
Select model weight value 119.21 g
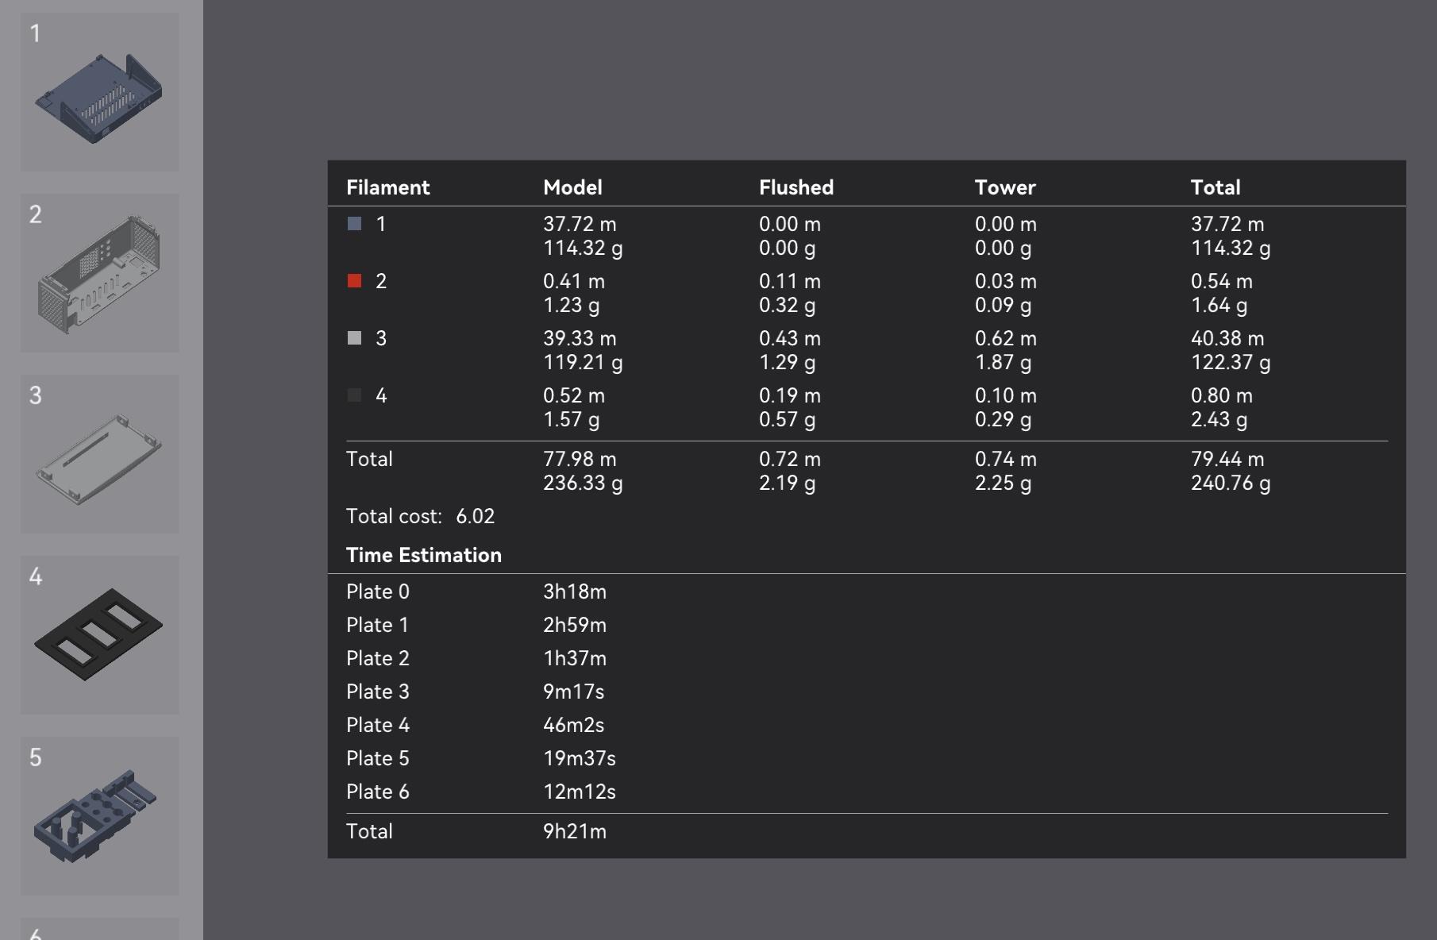click(583, 362)
